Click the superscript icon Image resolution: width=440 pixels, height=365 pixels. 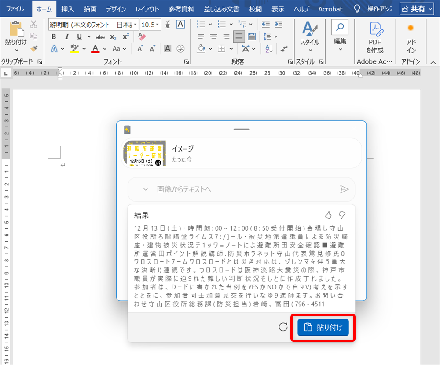coord(125,36)
